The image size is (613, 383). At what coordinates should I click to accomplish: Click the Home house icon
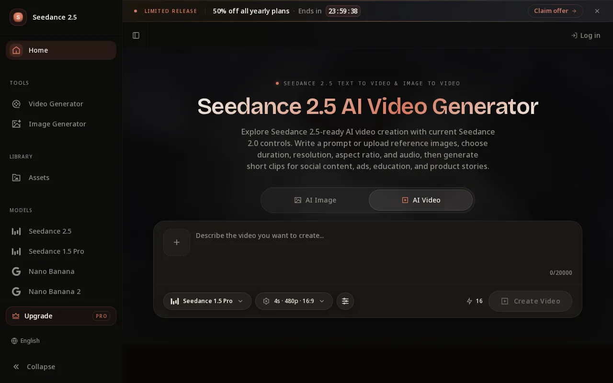pyautogui.click(x=16, y=50)
